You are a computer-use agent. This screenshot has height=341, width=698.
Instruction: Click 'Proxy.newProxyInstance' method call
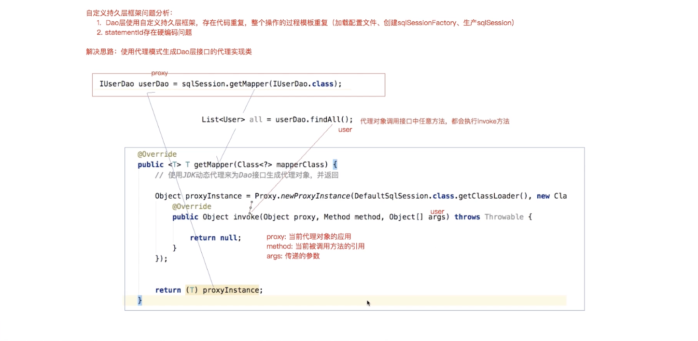coord(302,196)
